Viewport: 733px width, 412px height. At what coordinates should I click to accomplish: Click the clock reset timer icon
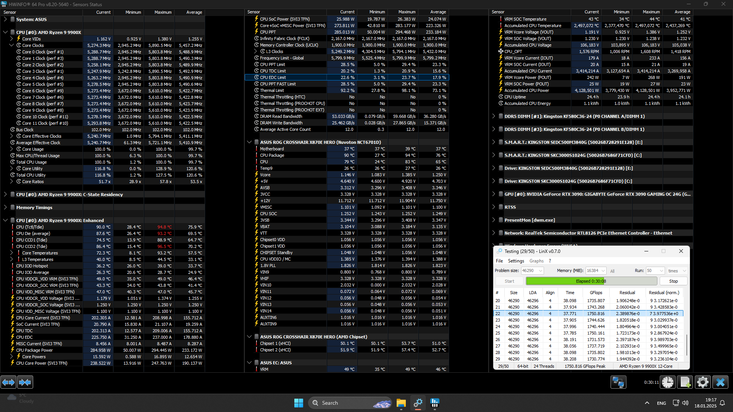pyautogui.click(x=668, y=382)
